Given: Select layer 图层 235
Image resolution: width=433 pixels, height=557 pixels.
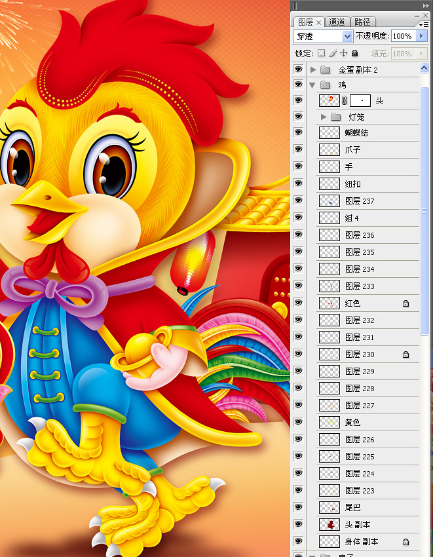Looking at the screenshot, I should coord(367,252).
